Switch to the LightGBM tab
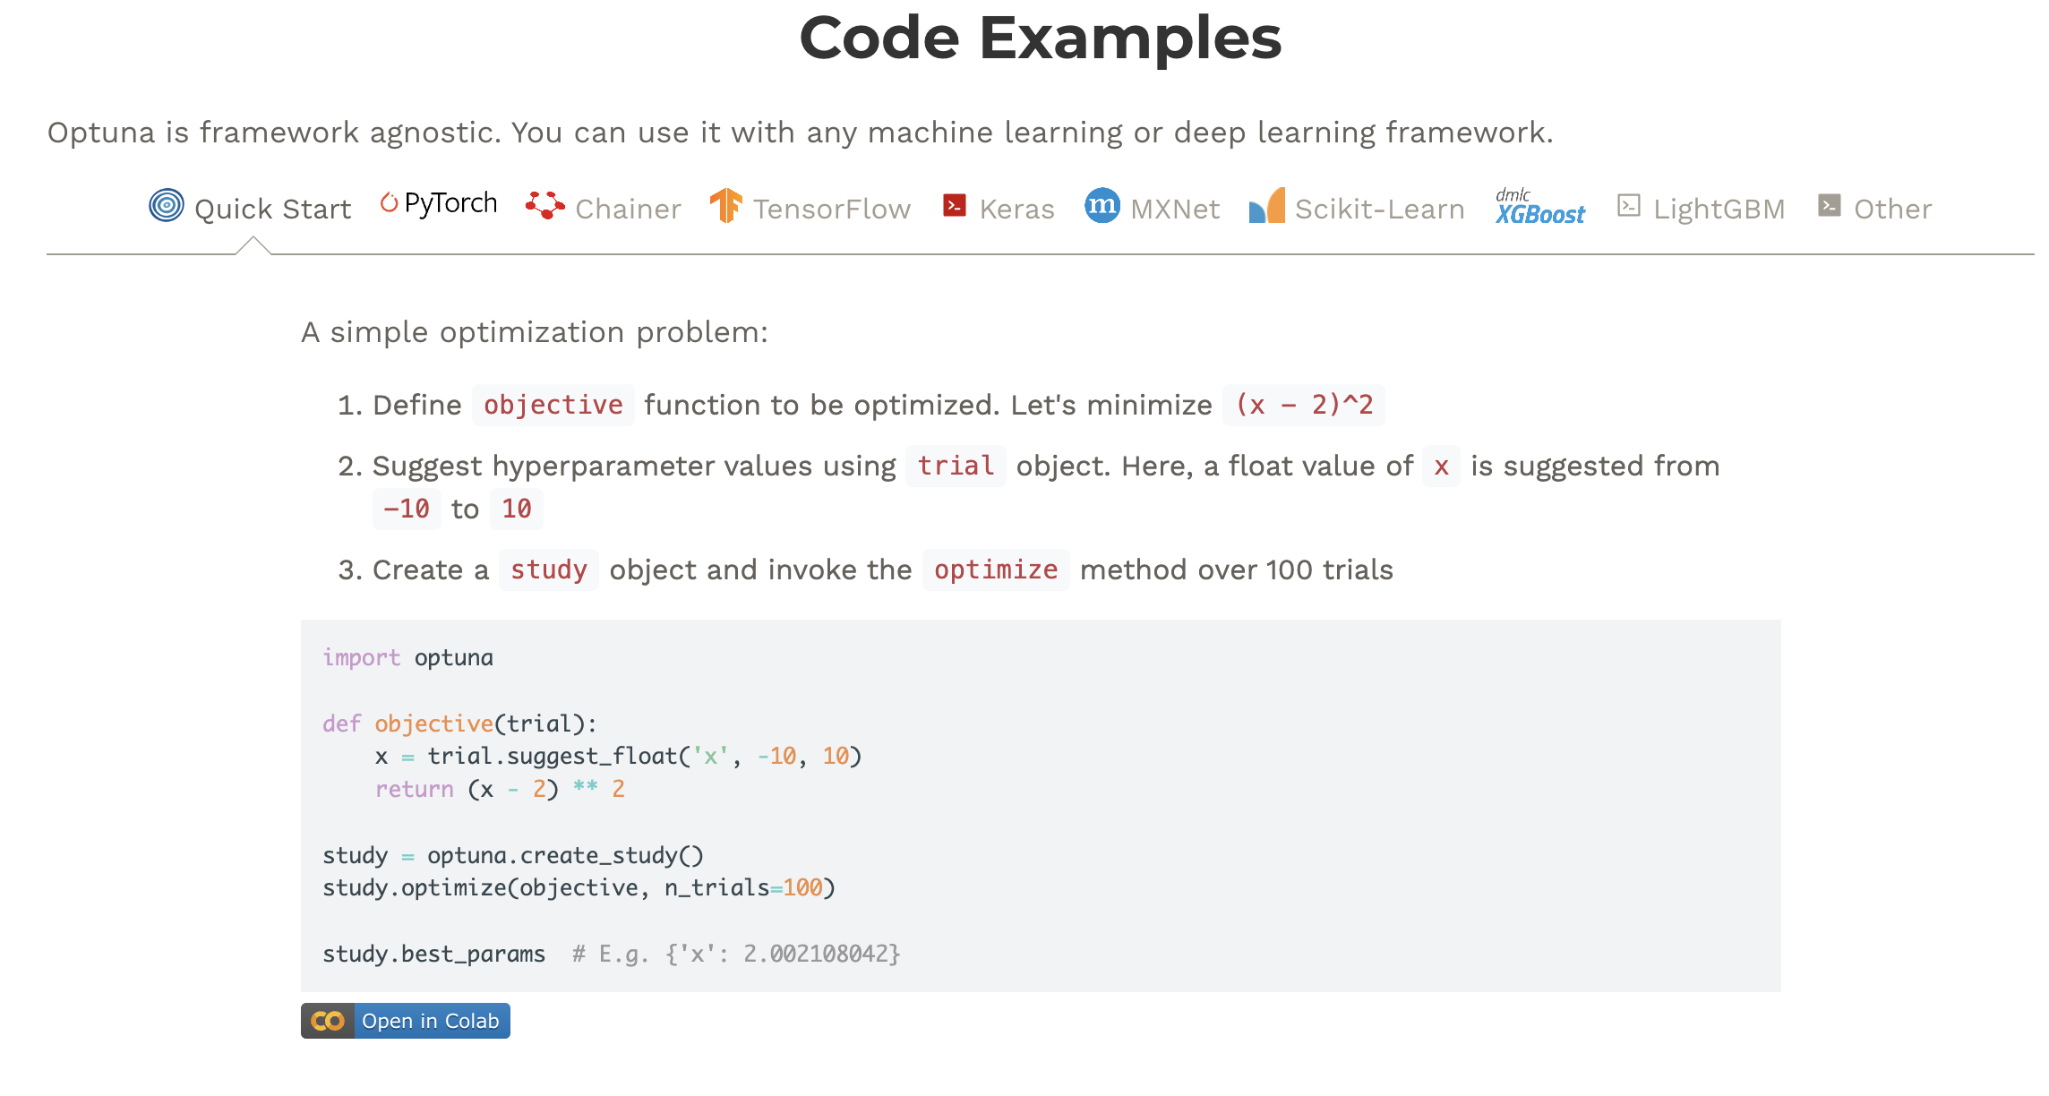The image size is (2049, 1096). pos(1719,207)
